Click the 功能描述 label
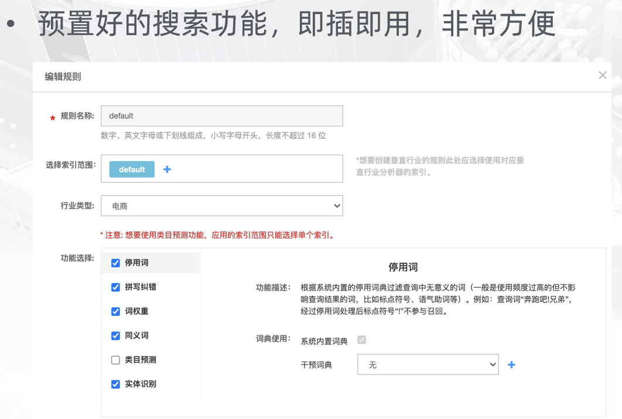Screen dimensions: 622x419 click(273, 287)
